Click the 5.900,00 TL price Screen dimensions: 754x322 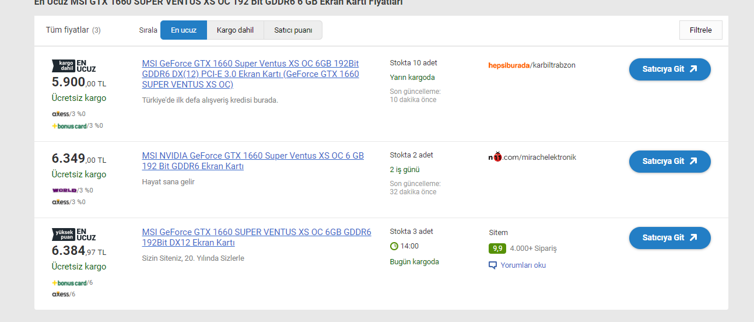pyautogui.click(x=79, y=82)
